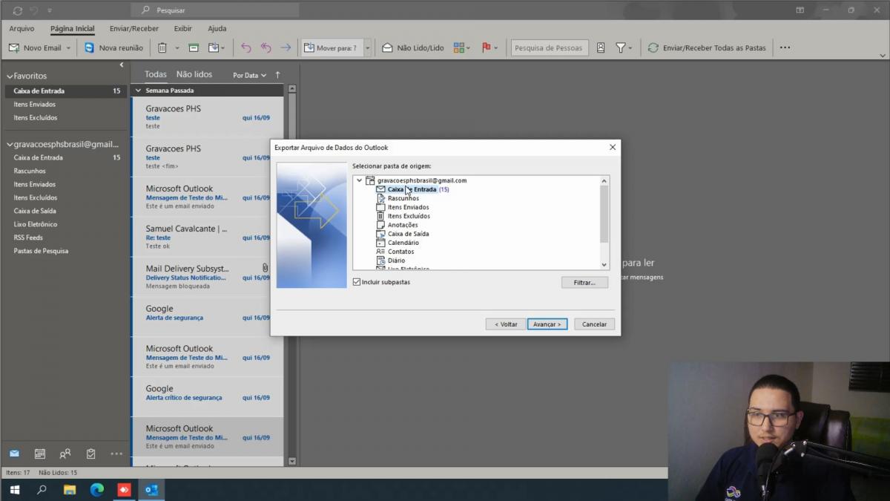Select Contatos in the export dialog
Image resolution: width=890 pixels, height=501 pixels.
point(400,252)
